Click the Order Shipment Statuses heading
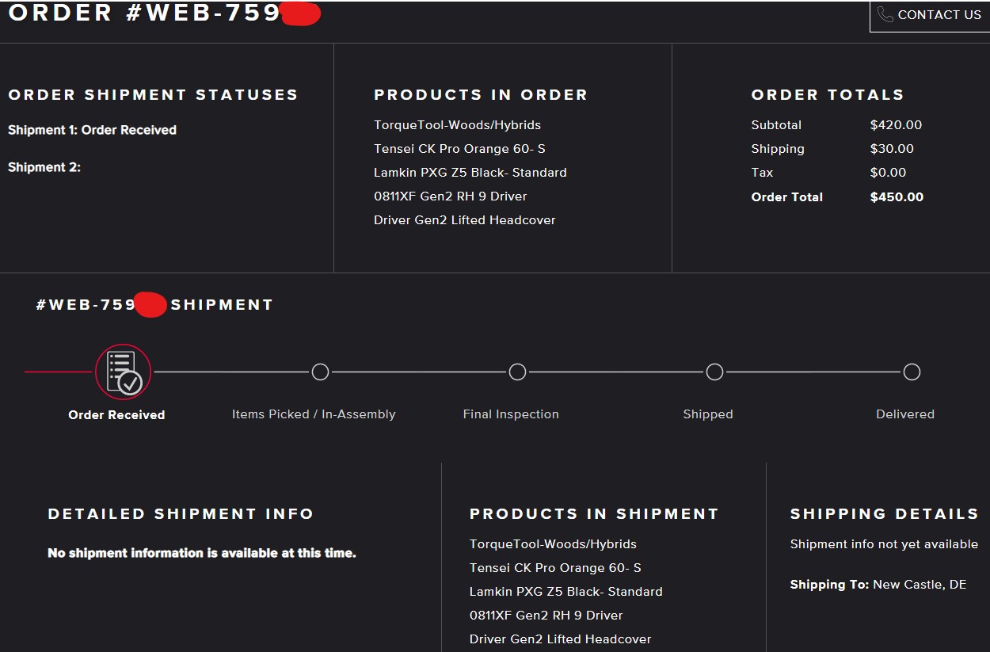The image size is (990, 652). pos(153,95)
